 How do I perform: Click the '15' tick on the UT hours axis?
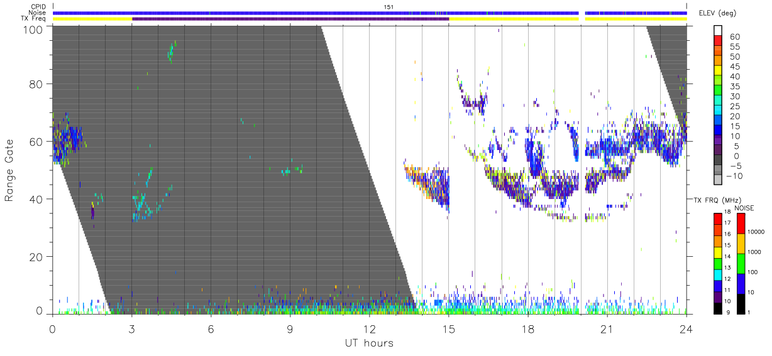pyautogui.click(x=448, y=328)
